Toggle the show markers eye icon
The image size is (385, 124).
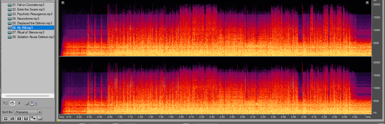tap(33, 118)
